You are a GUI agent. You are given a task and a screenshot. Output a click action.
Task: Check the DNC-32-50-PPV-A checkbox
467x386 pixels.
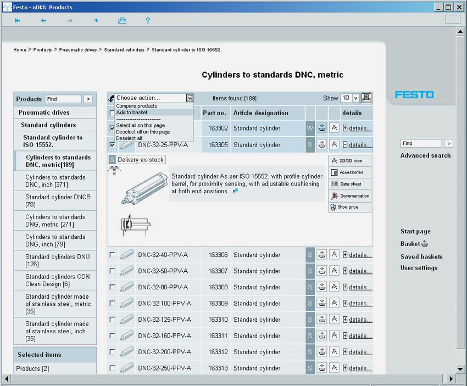coord(112,271)
